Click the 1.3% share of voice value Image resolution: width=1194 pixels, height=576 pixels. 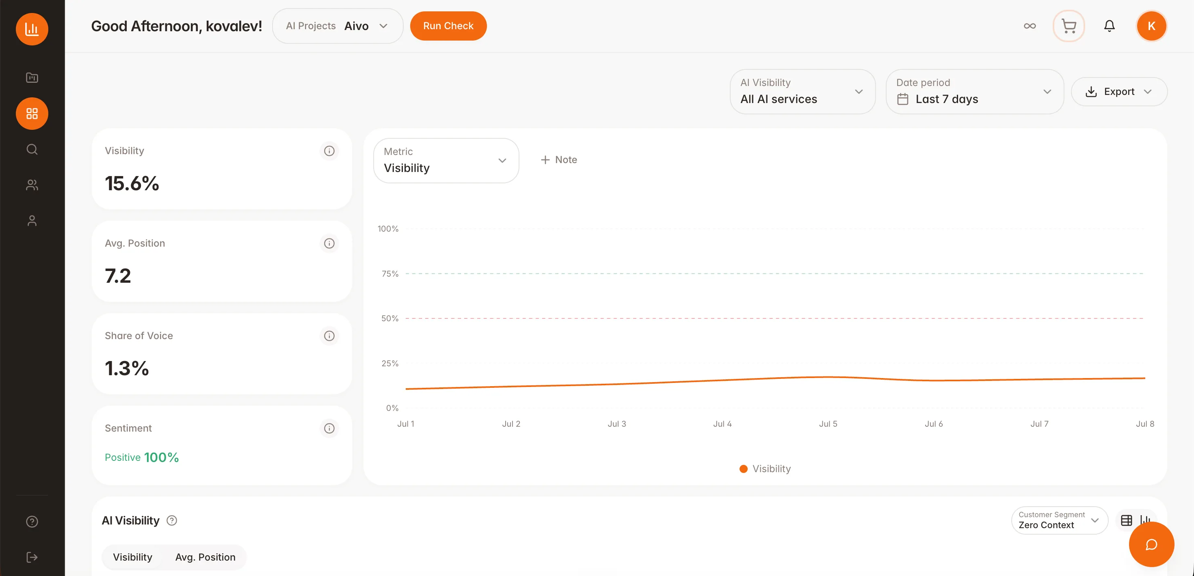click(x=127, y=368)
